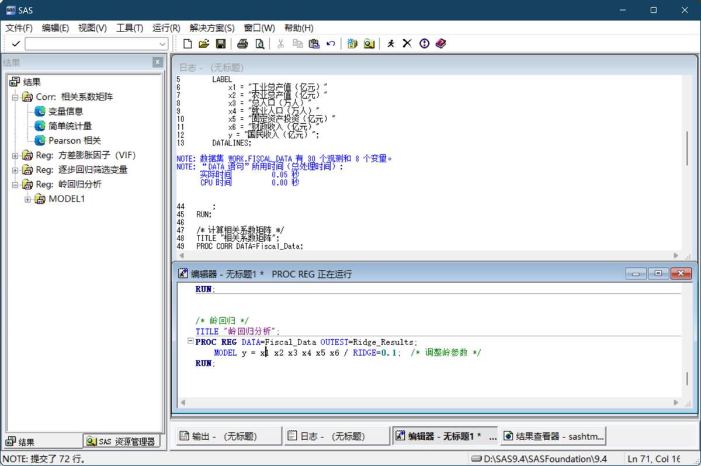
Task: Click the Break exclamation toolbar icon
Action: (424, 44)
